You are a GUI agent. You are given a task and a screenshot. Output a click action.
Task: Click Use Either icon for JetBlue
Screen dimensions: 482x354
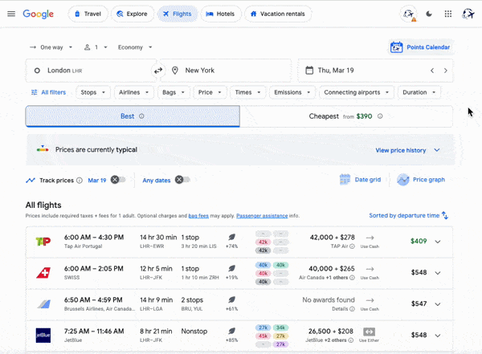(370, 332)
